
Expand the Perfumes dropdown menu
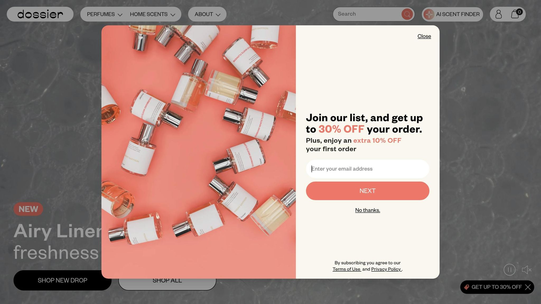click(105, 14)
